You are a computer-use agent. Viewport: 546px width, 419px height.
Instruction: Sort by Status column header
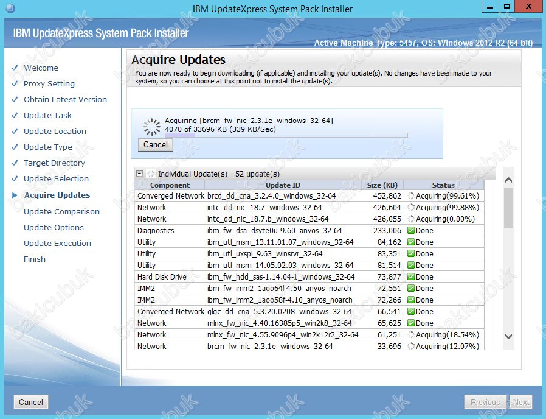point(443,185)
